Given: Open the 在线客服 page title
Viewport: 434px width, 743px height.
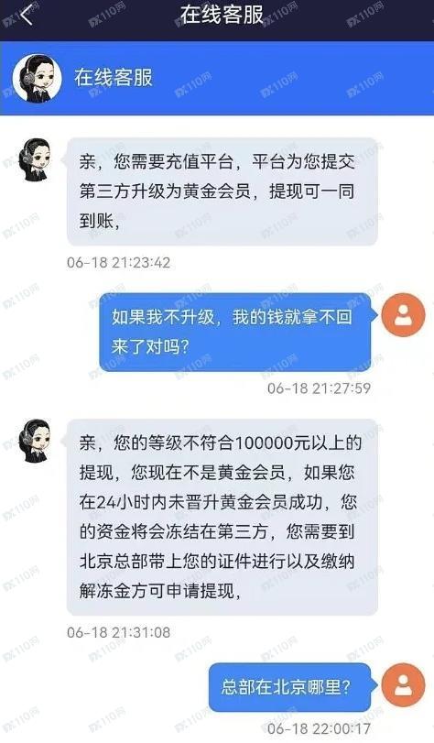Looking at the screenshot, I should (222, 15).
